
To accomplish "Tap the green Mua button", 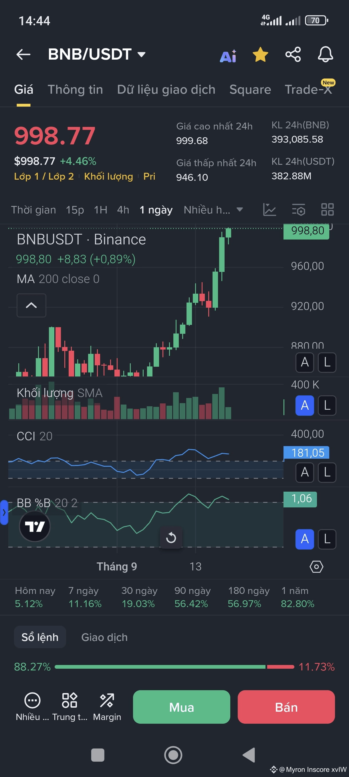I will (182, 707).
